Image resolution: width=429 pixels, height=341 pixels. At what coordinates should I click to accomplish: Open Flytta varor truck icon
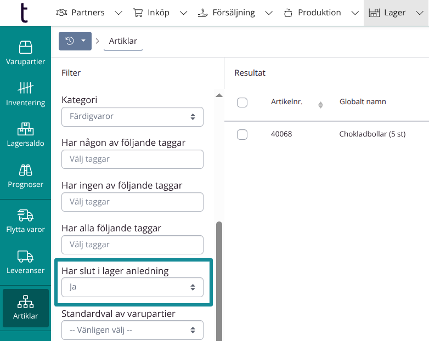coord(25,215)
